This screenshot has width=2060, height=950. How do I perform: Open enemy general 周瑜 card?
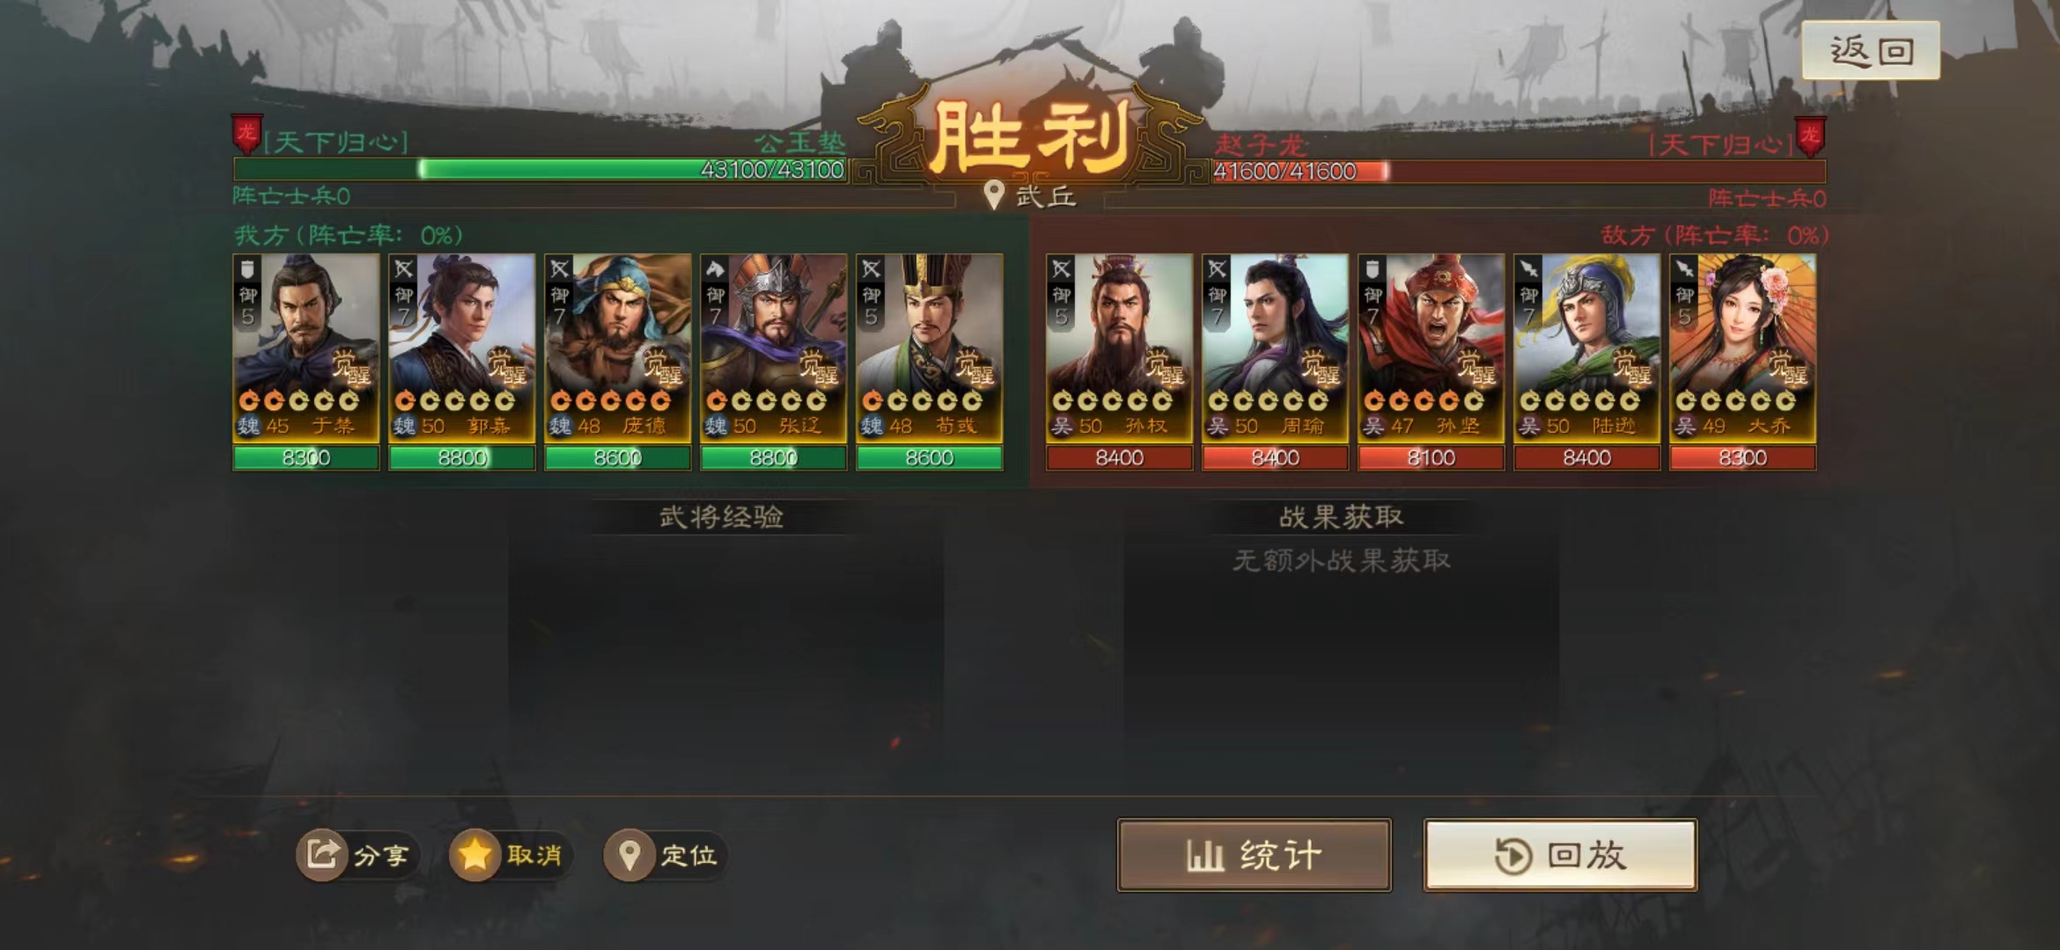[1275, 348]
